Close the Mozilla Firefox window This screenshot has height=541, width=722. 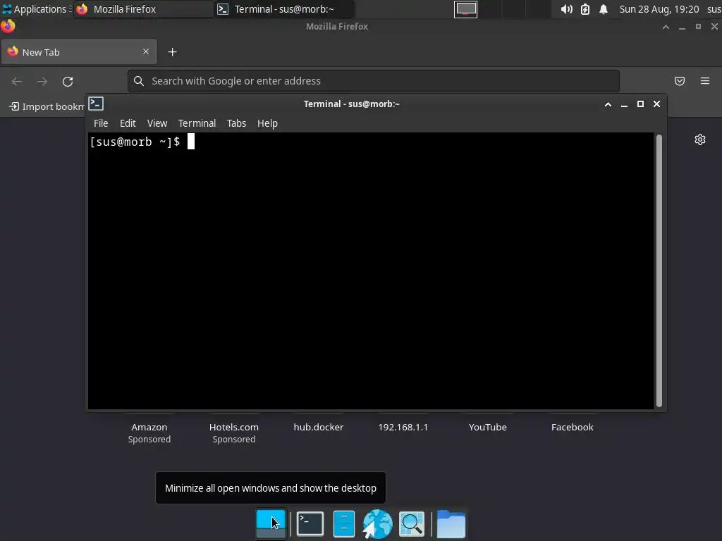(x=714, y=27)
